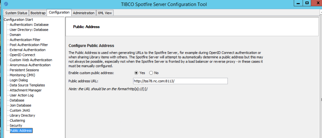Open Authentication Filter settings
Image resolution: width=322 pixels, height=138 pixels.
(x=25, y=40)
